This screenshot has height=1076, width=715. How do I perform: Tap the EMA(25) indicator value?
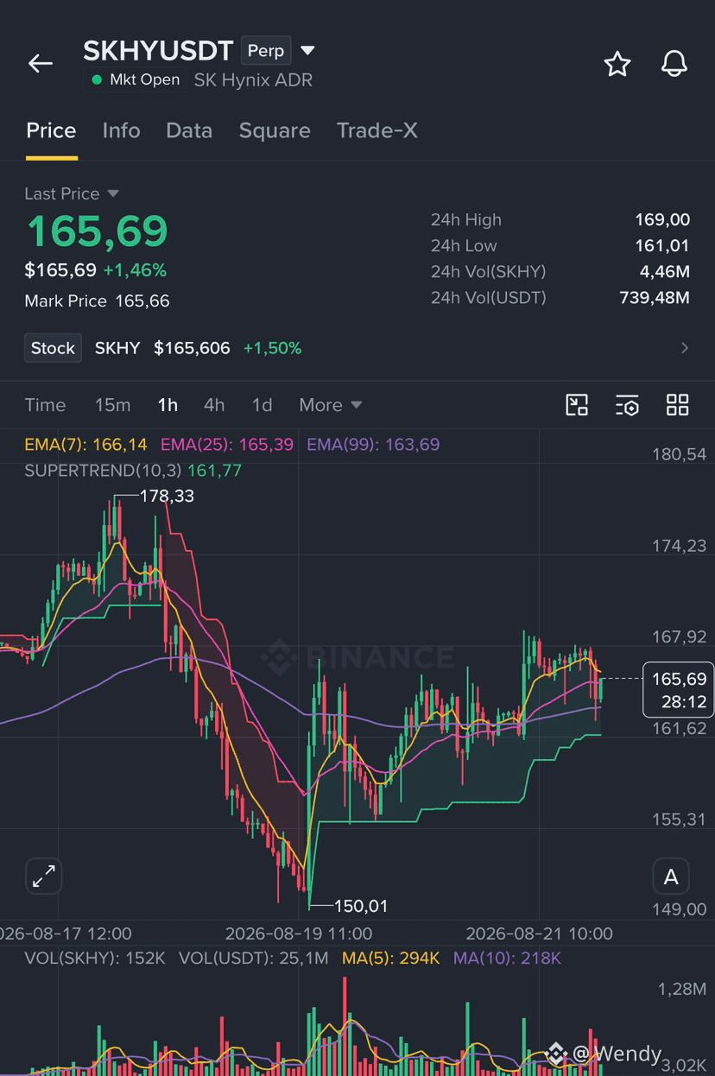coord(227,445)
